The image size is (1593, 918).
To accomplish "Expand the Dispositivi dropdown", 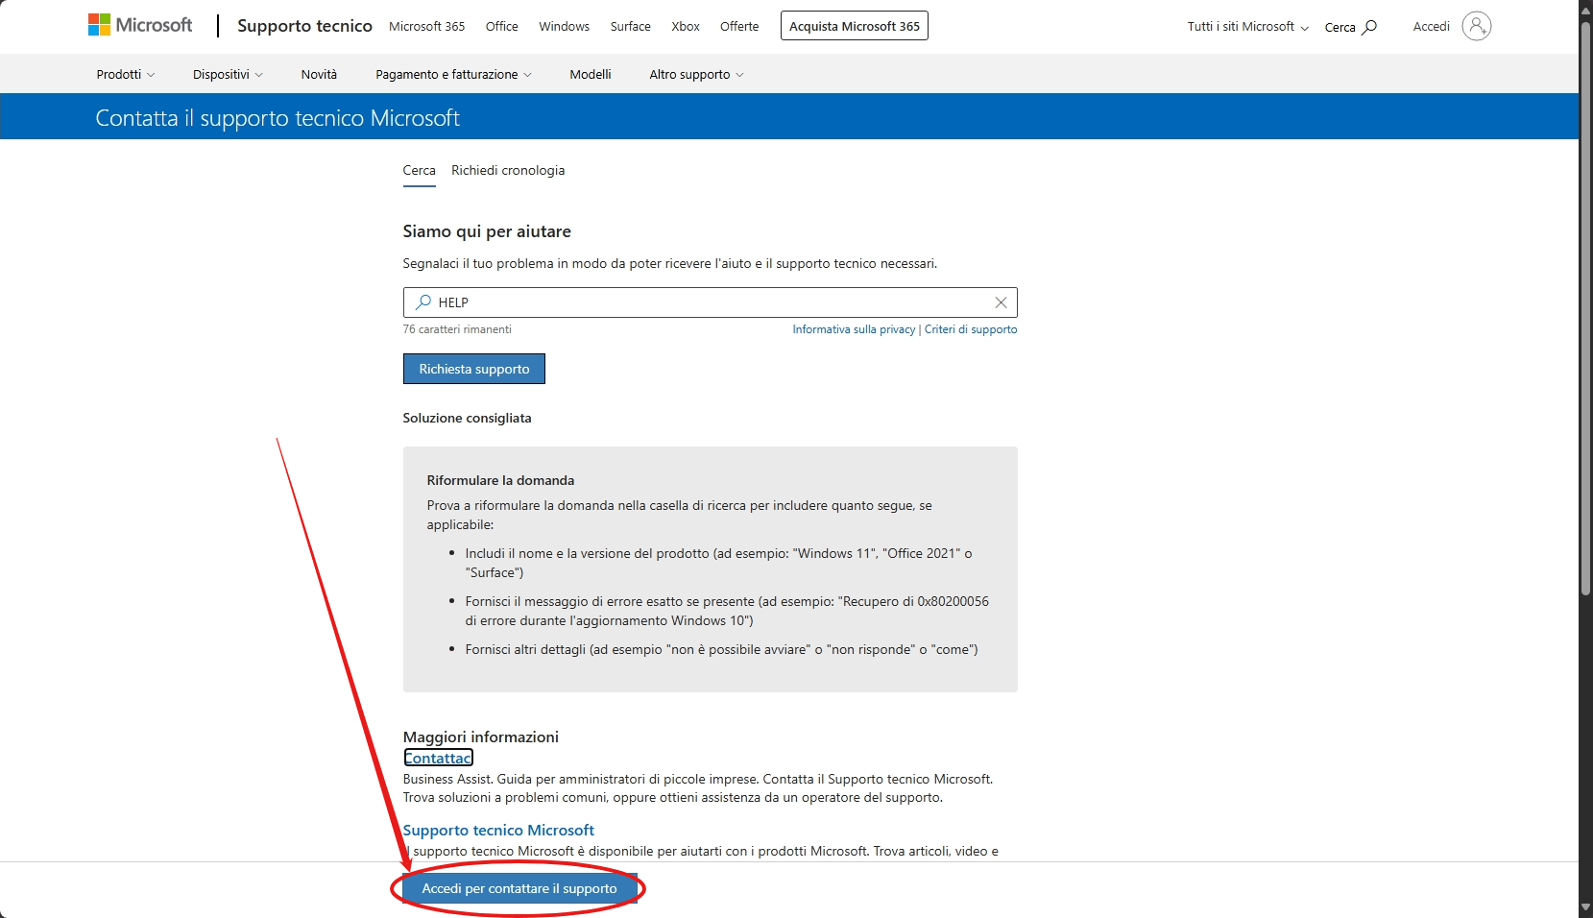I will [x=228, y=74].
